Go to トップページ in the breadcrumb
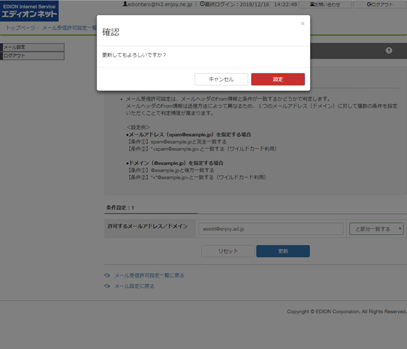This screenshot has width=407, height=349. 21,28
